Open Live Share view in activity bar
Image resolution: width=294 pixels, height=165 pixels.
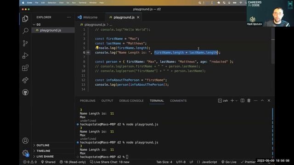coord(25,80)
